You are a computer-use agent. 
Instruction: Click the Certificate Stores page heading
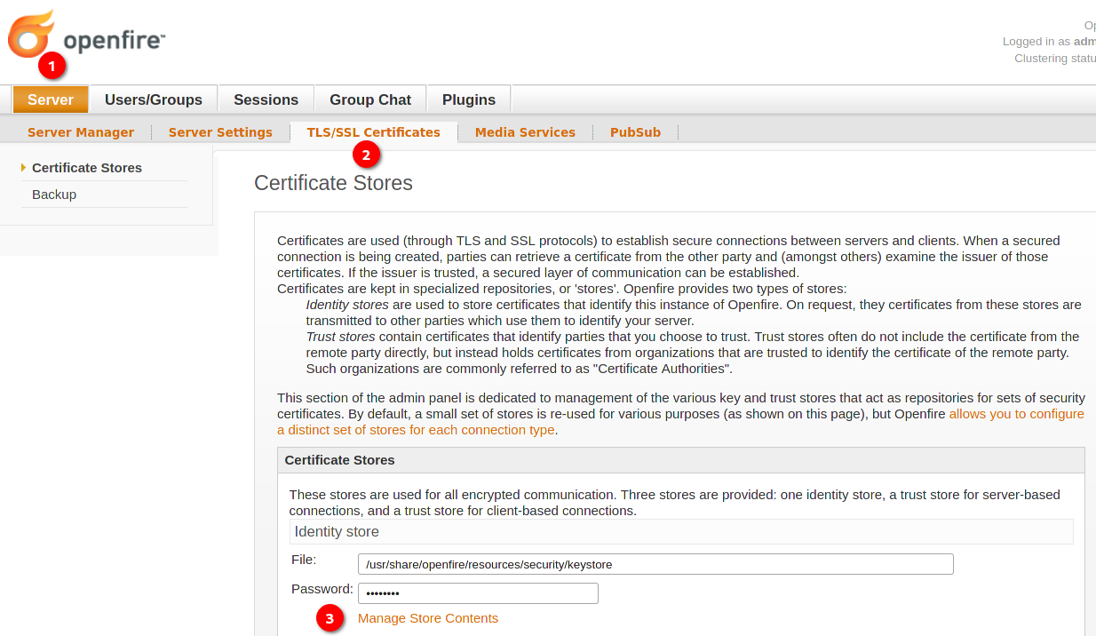coord(333,183)
